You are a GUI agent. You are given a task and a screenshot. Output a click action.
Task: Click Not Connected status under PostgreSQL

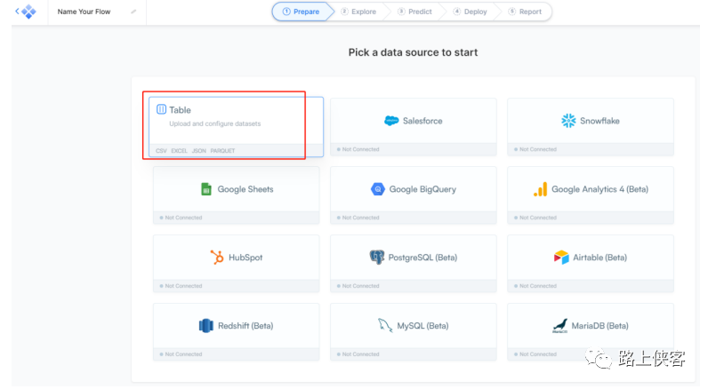[358, 286]
